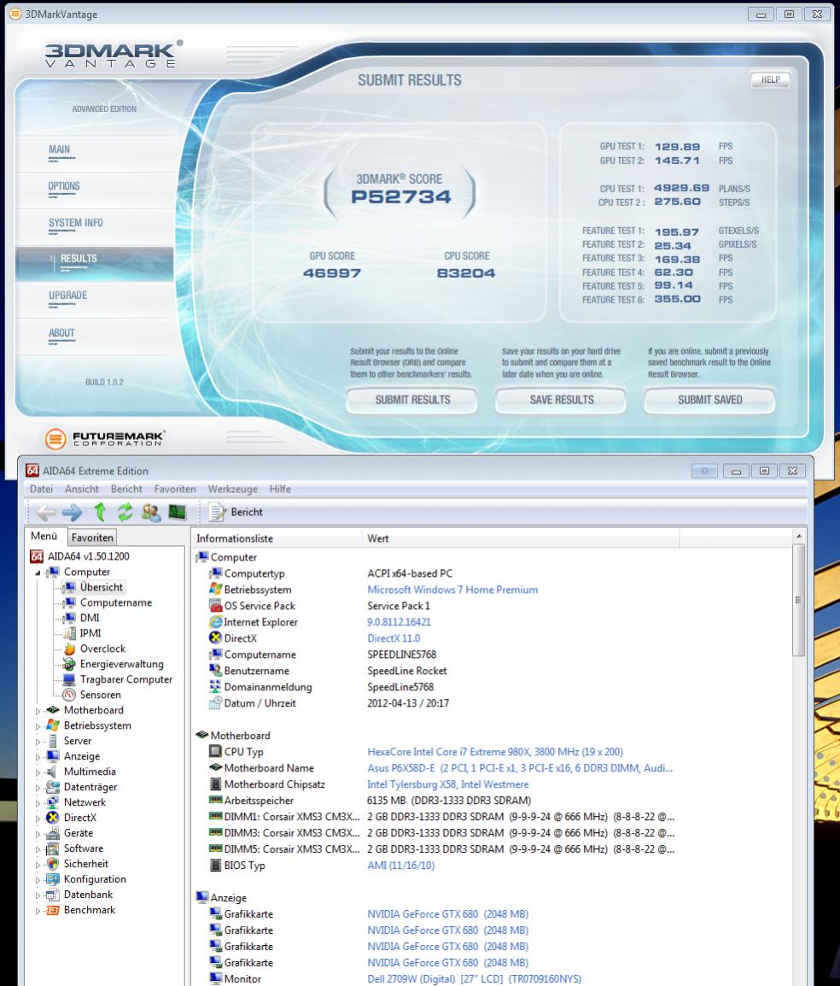Click the AIDA64 back arrow icon
The image size is (840, 986).
point(45,513)
